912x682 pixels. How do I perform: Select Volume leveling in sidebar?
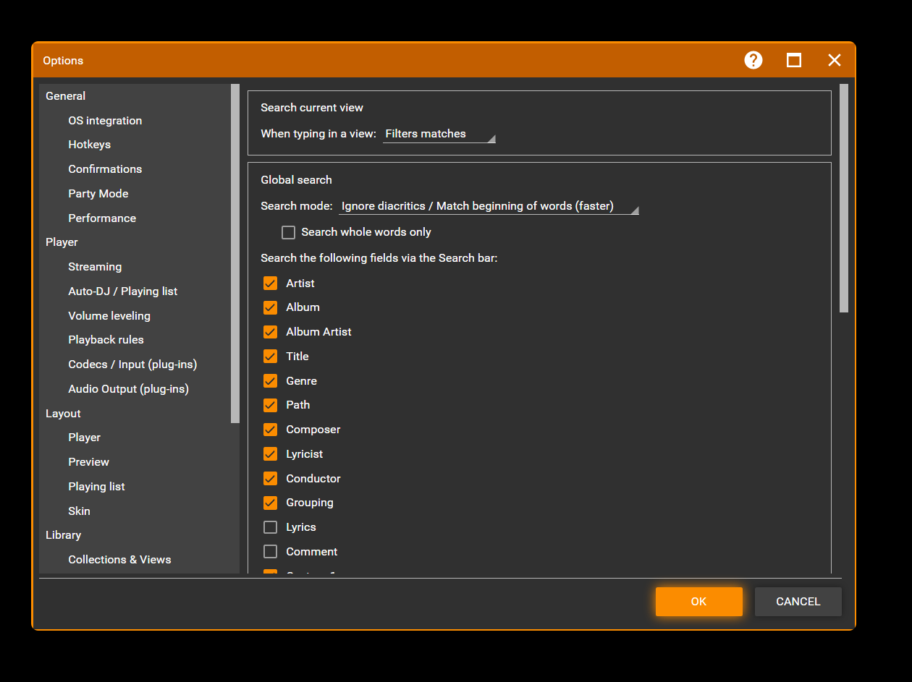(x=109, y=316)
